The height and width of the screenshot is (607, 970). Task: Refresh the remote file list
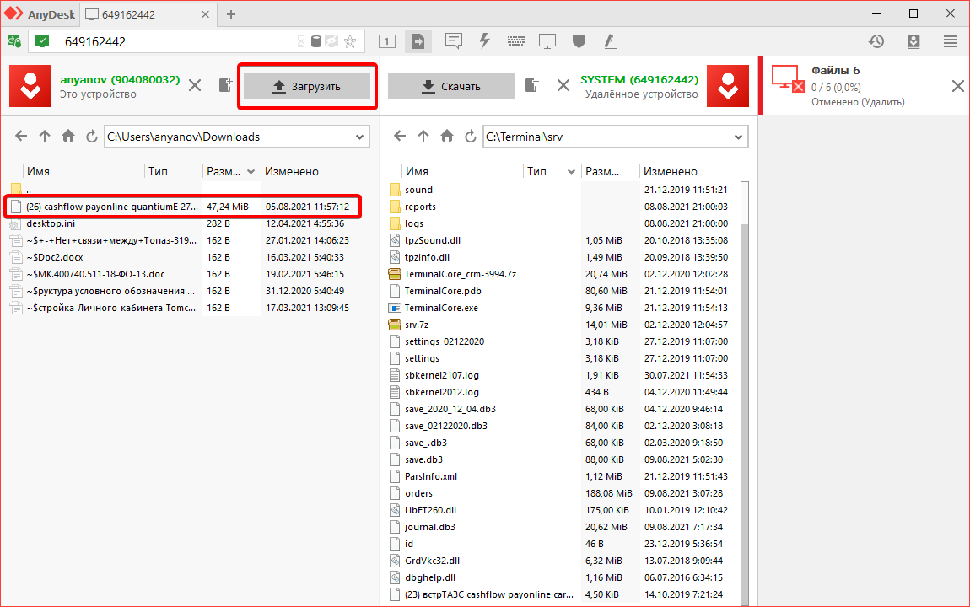tap(470, 136)
